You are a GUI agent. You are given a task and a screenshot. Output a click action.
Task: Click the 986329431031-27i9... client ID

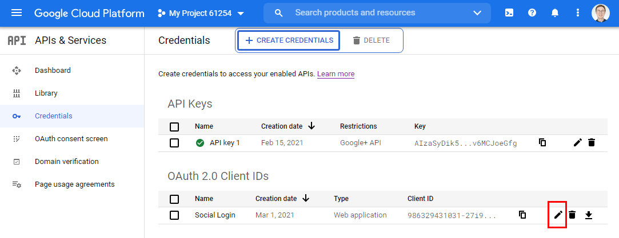coord(452,216)
